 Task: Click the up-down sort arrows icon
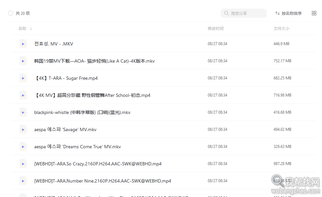(x=278, y=14)
